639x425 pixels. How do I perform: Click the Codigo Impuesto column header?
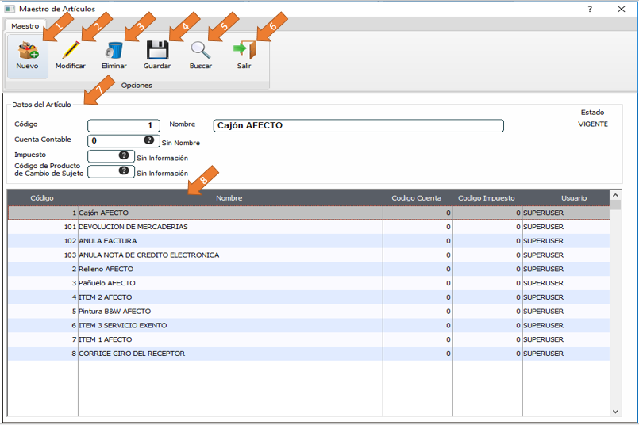487,198
